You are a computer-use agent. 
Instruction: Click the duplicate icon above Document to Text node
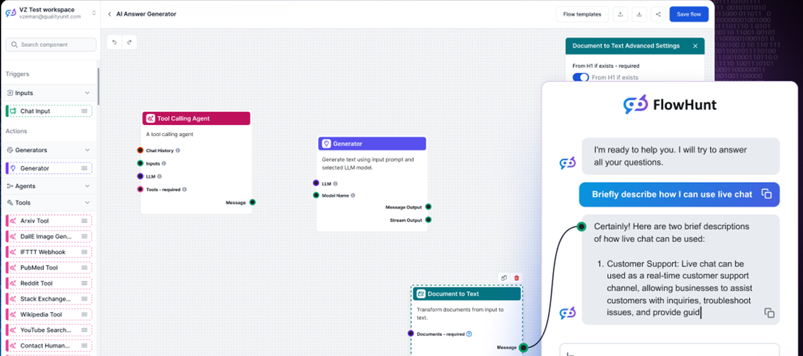504,278
